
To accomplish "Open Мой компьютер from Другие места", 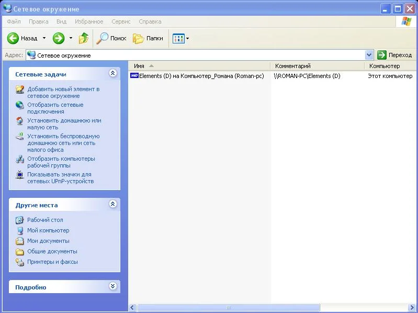I will (x=48, y=230).
